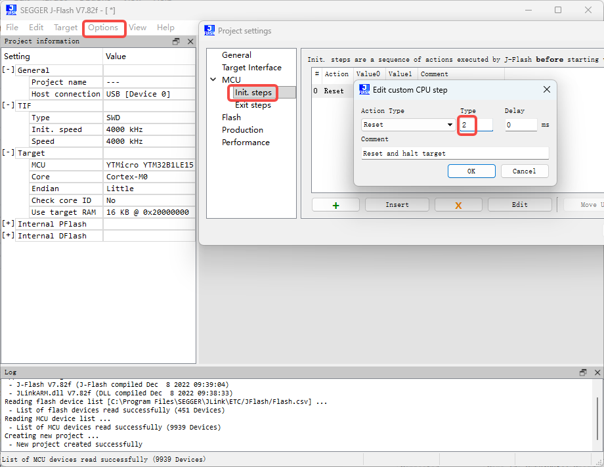Image resolution: width=604 pixels, height=467 pixels.
Task: Click the Little endian value
Action: (x=119, y=189)
